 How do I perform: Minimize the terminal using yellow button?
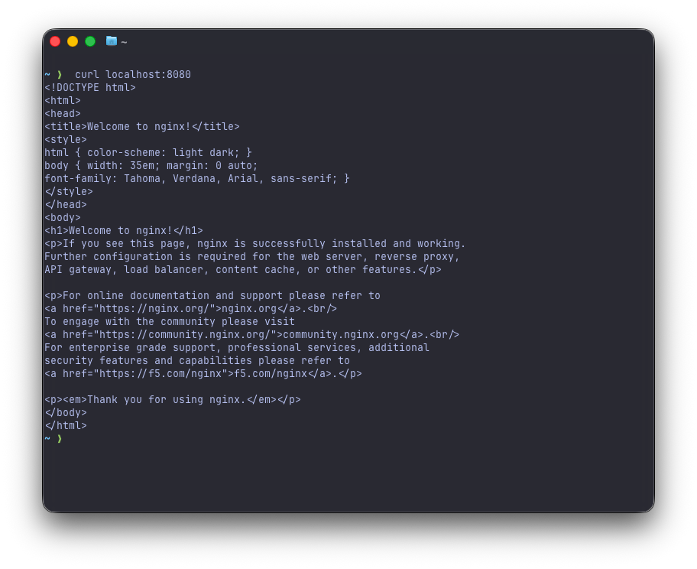(73, 41)
